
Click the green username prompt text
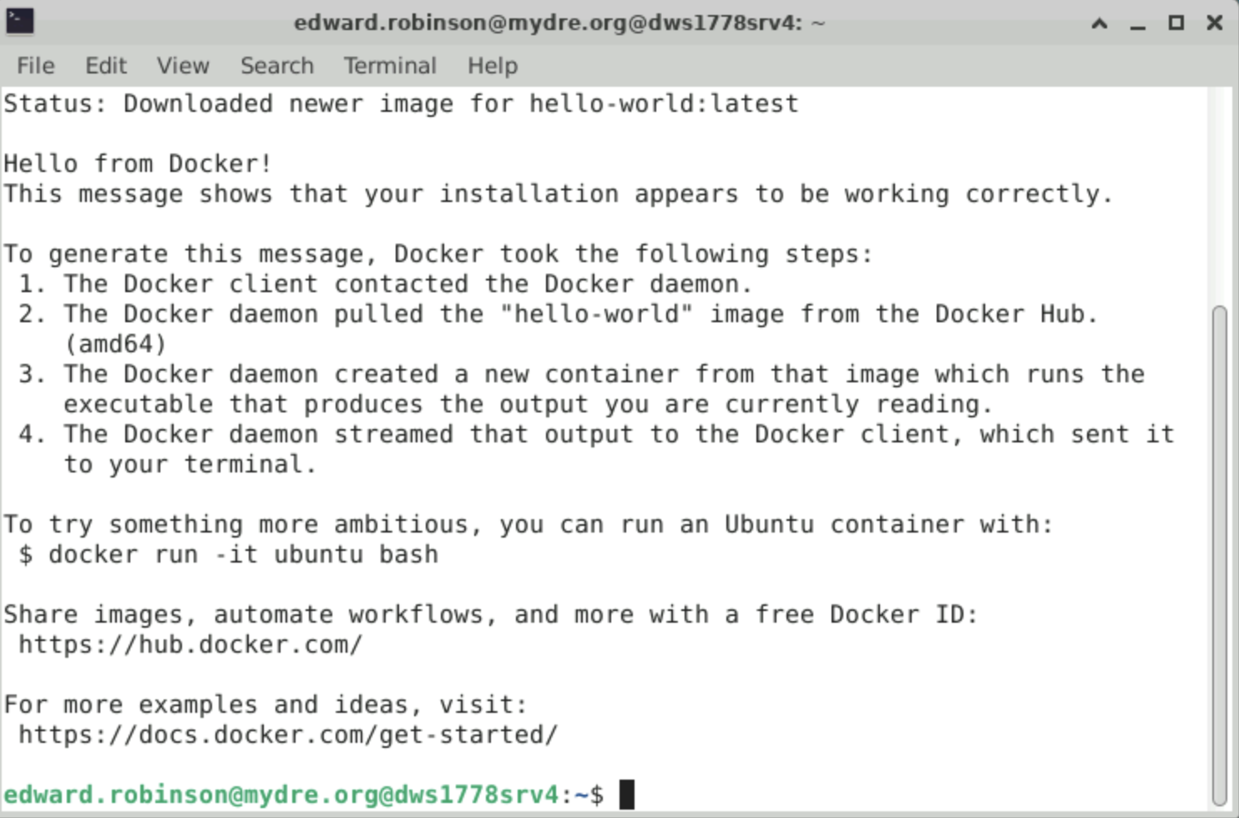click(x=281, y=795)
